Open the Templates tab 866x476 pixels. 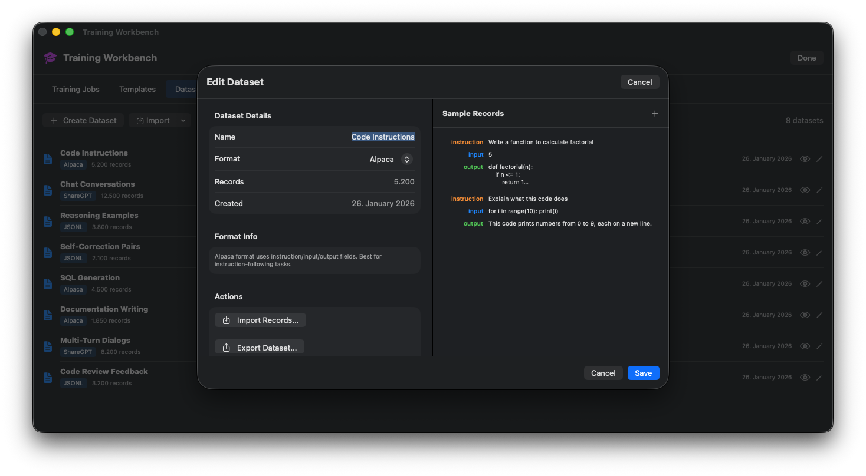(x=137, y=90)
